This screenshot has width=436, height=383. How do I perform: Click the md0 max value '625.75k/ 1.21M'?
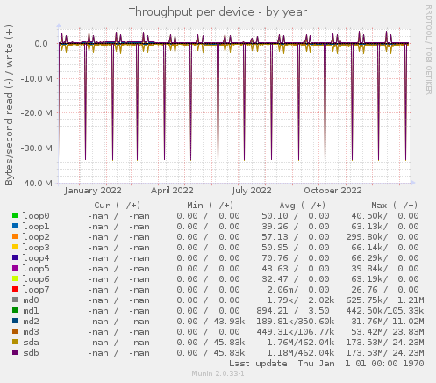tap(385, 300)
